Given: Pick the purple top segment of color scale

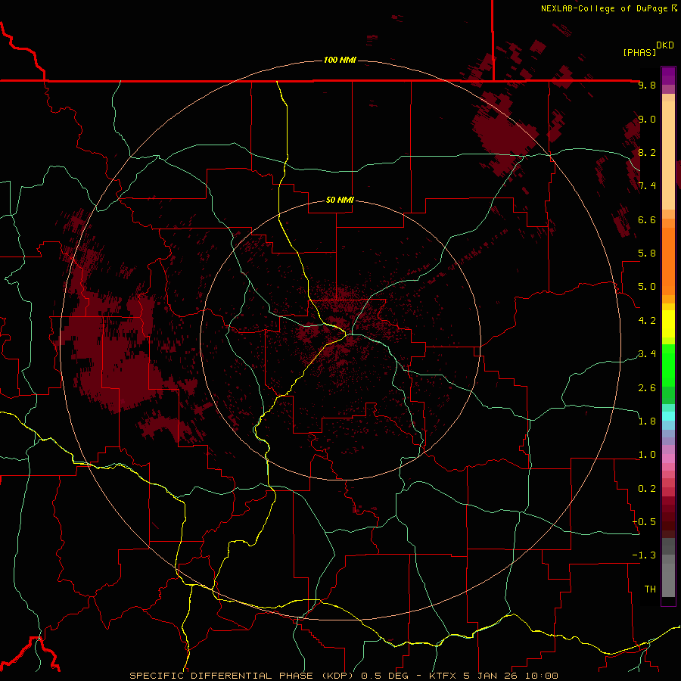Looking at the screenshot, I should [x=668, y=76].
